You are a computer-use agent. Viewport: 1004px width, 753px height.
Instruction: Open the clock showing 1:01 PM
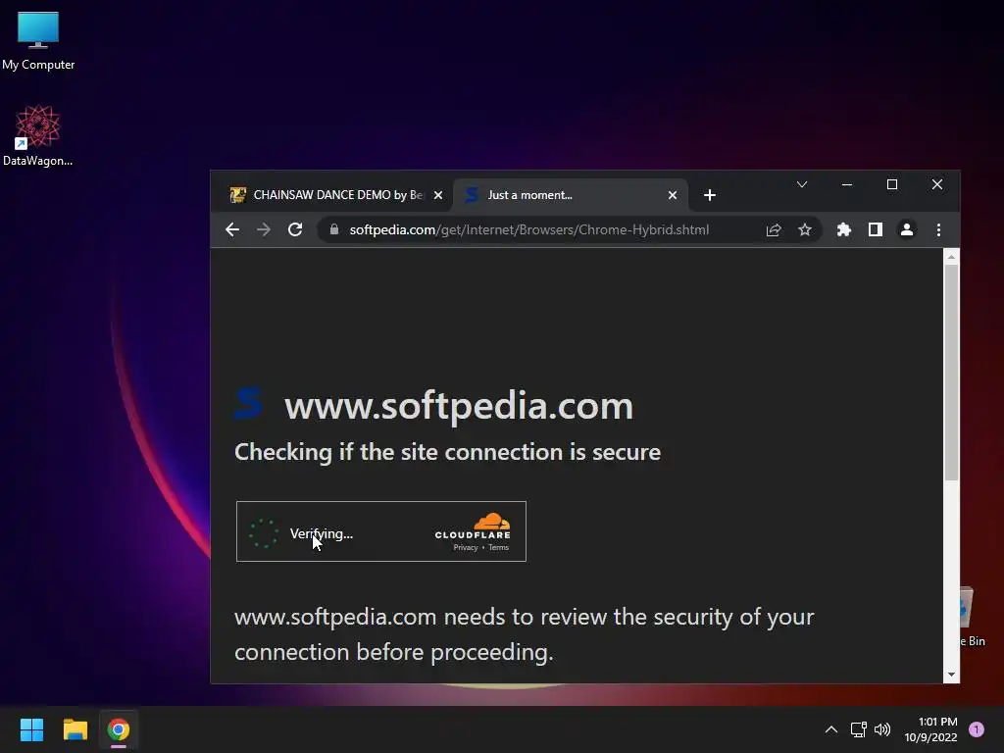tap(930, 729)
